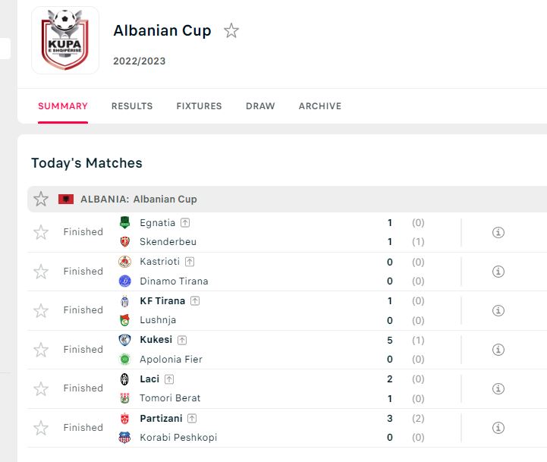Open the Albanian Cup league link

(165, 199)
